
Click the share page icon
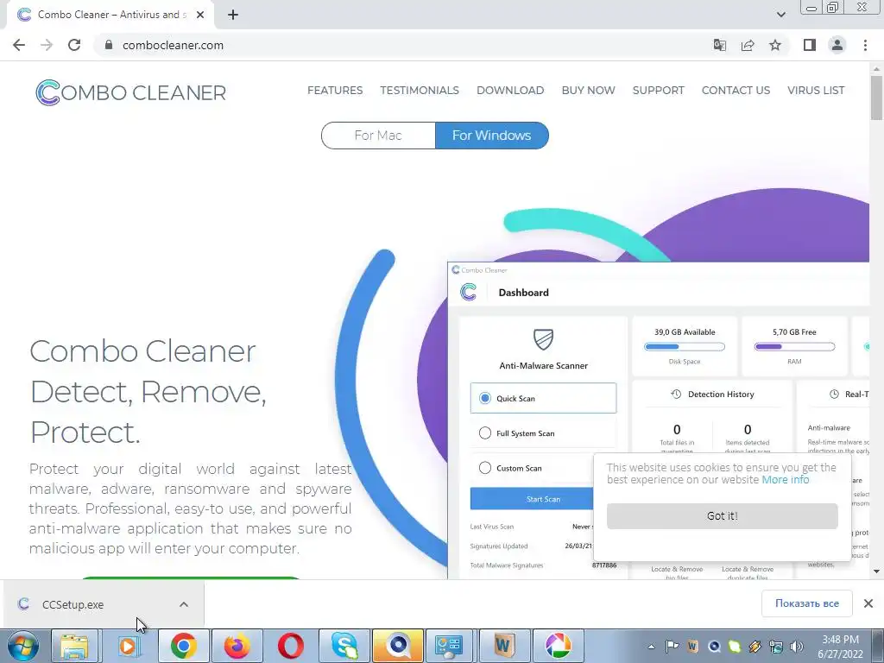pos(748,45)
